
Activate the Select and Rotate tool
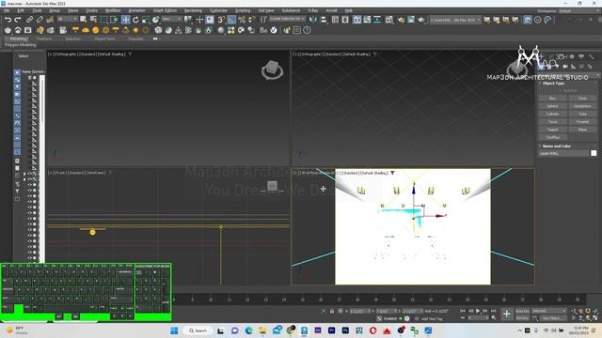tap(135, 20)
